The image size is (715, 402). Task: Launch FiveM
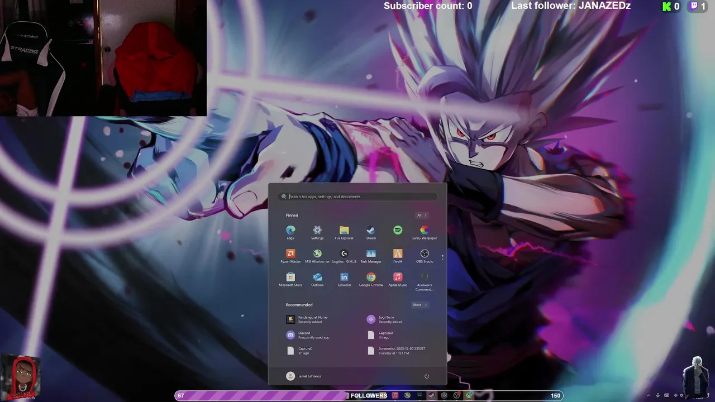click(398, 256)
